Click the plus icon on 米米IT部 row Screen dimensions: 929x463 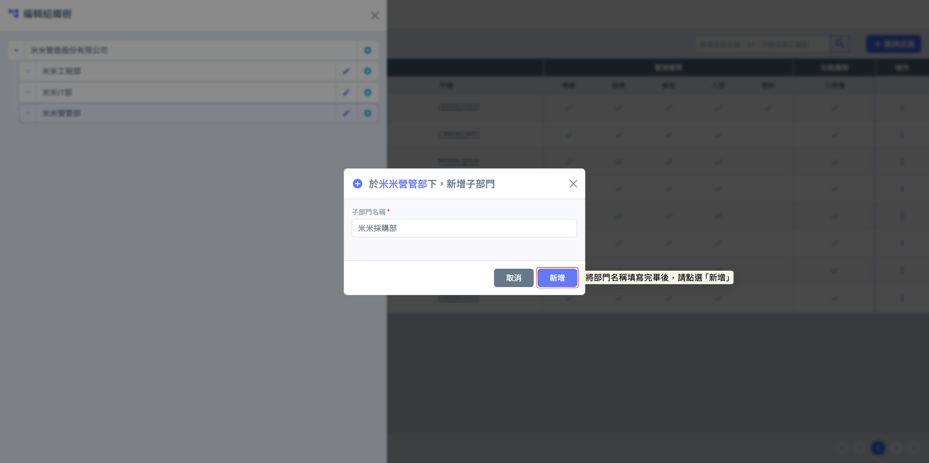[x=368, y=92]
